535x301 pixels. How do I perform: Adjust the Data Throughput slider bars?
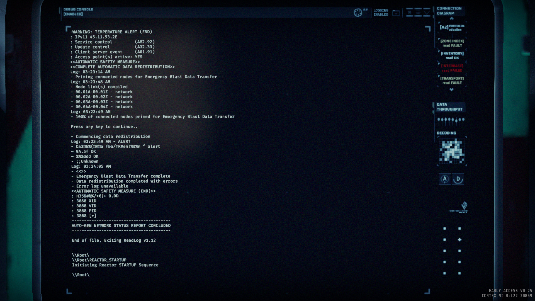[451, 121]
